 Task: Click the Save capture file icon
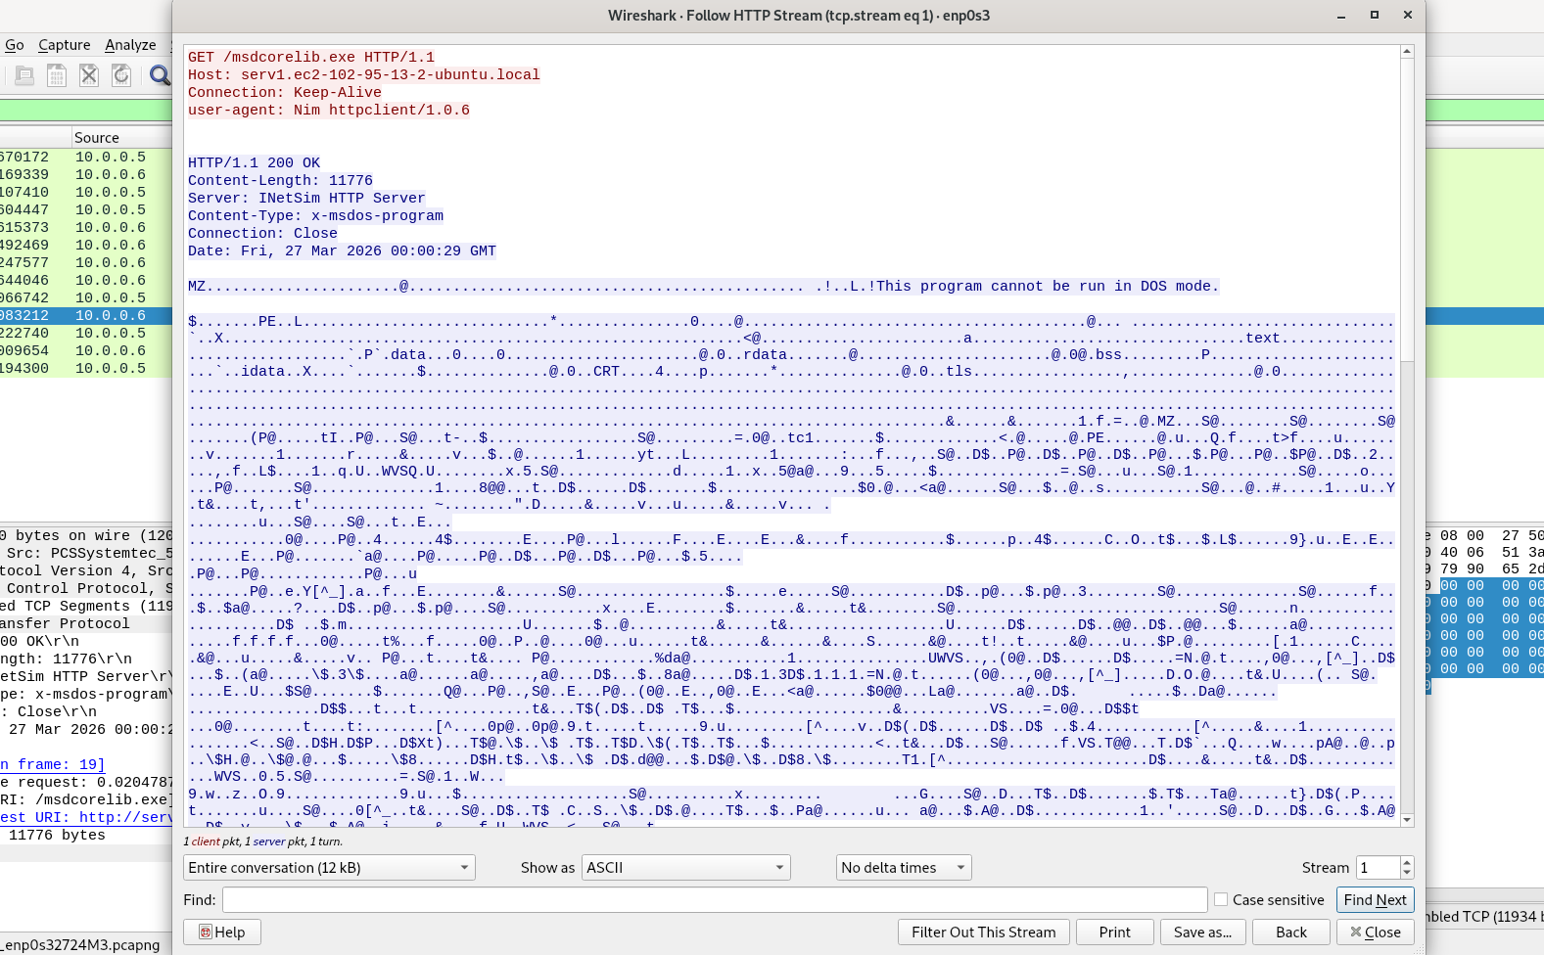coord(57,75)
